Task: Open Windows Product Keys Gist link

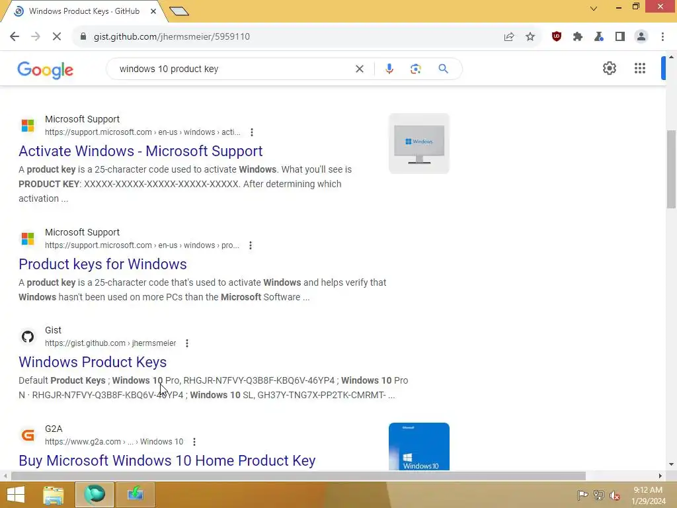Action: pyautogui.click(x=93, y=362)
